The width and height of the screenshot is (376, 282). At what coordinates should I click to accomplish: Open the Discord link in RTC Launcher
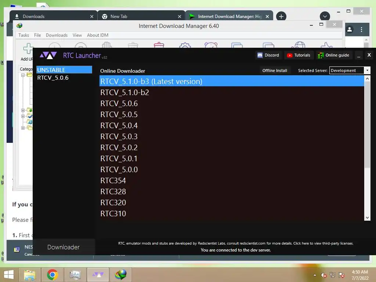coord(268,55)
